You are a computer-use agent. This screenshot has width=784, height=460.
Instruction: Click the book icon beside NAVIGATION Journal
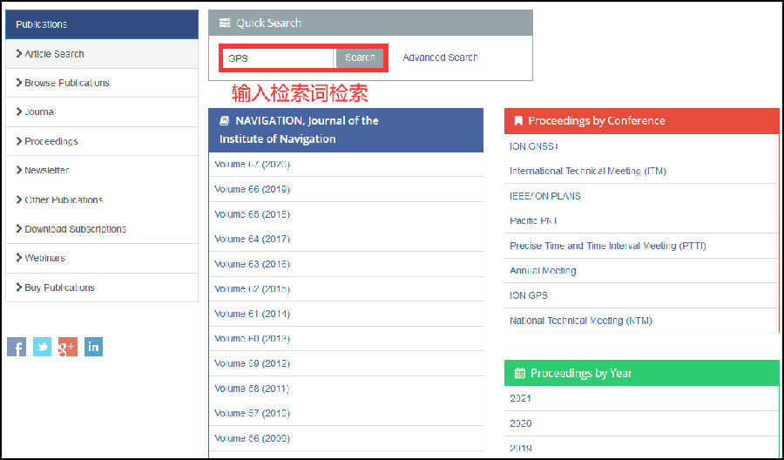(225, 120)
